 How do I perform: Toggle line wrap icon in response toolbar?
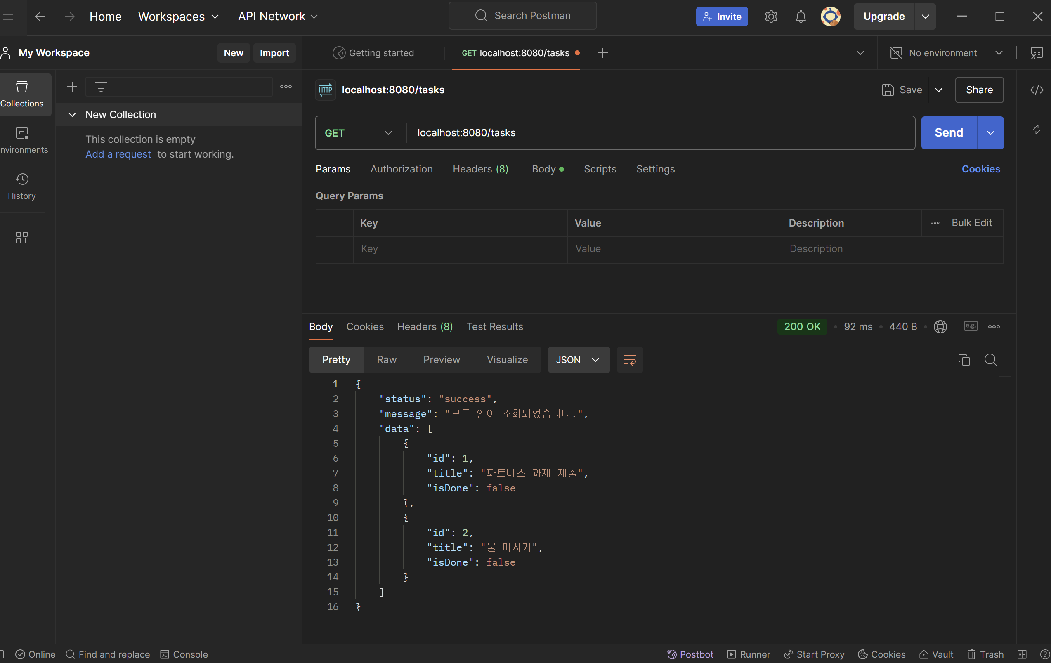[629, 360]
